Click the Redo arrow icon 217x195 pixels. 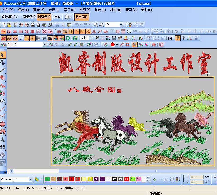tap(85, 25)
